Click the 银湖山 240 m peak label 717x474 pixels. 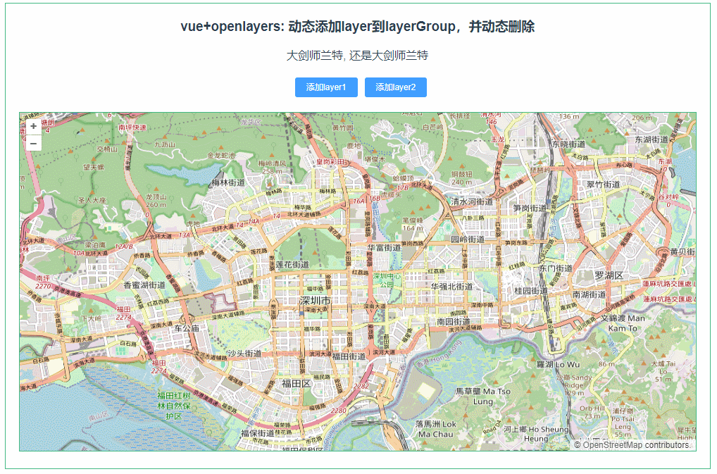pos(462,177)
